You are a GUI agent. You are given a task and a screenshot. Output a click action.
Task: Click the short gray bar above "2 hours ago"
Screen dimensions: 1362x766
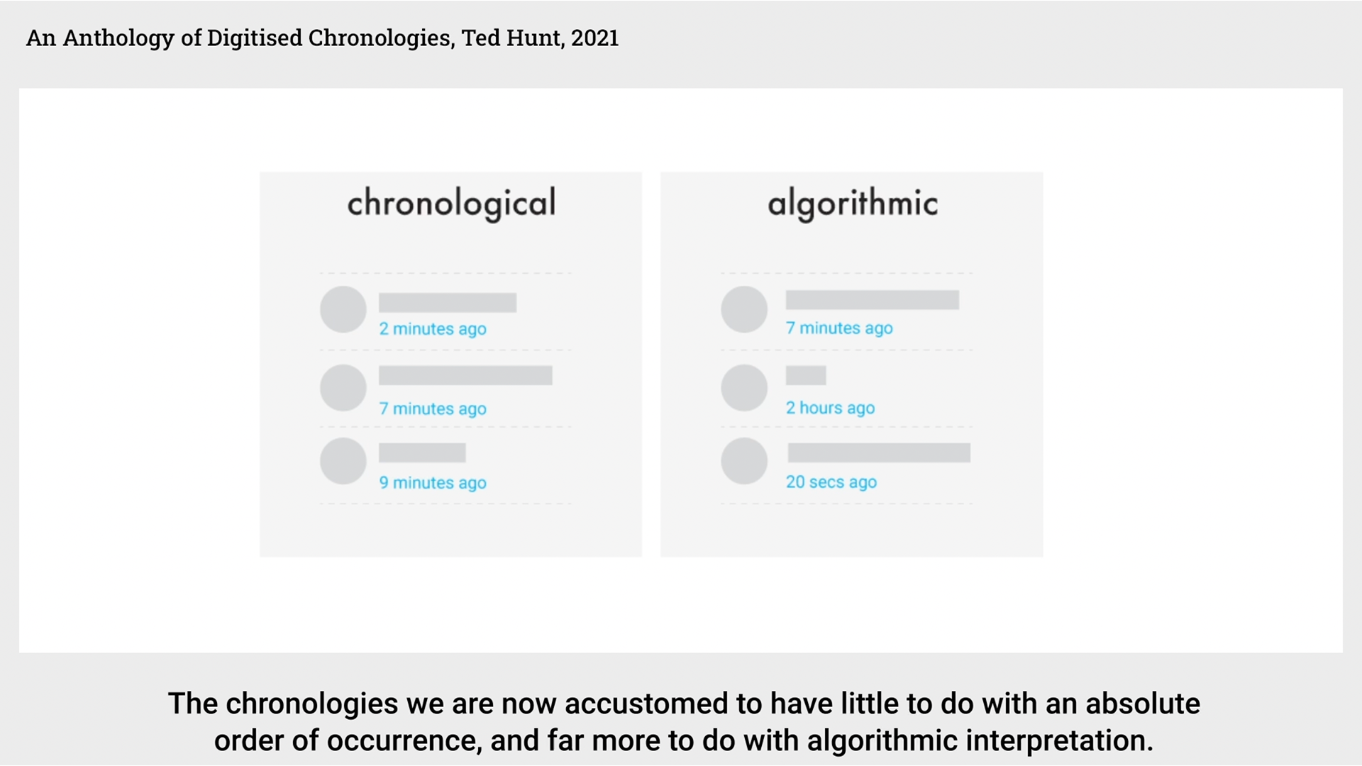click(x=806, y=375)
